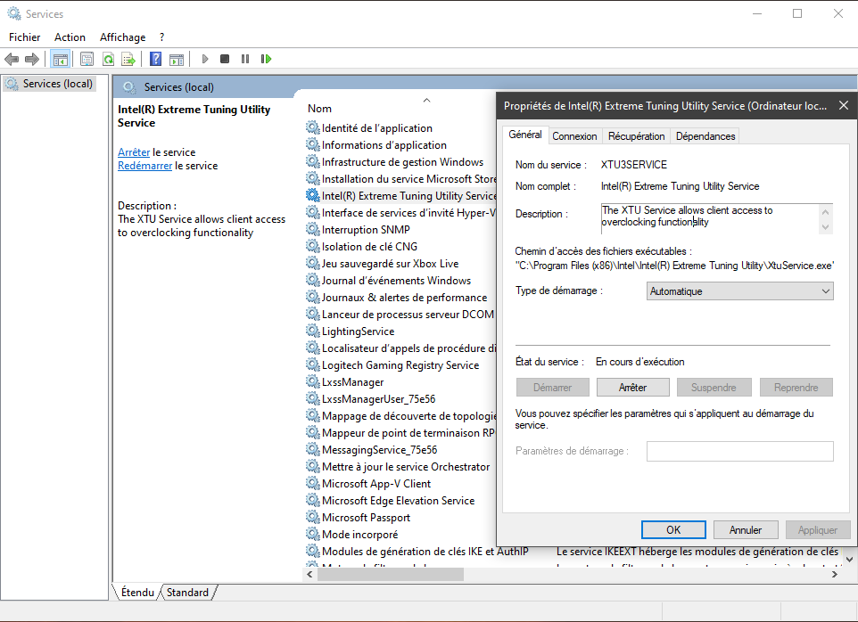Switch to the Récupération tab
Screen dimensions: 858x622
click(x=637, y=136)
